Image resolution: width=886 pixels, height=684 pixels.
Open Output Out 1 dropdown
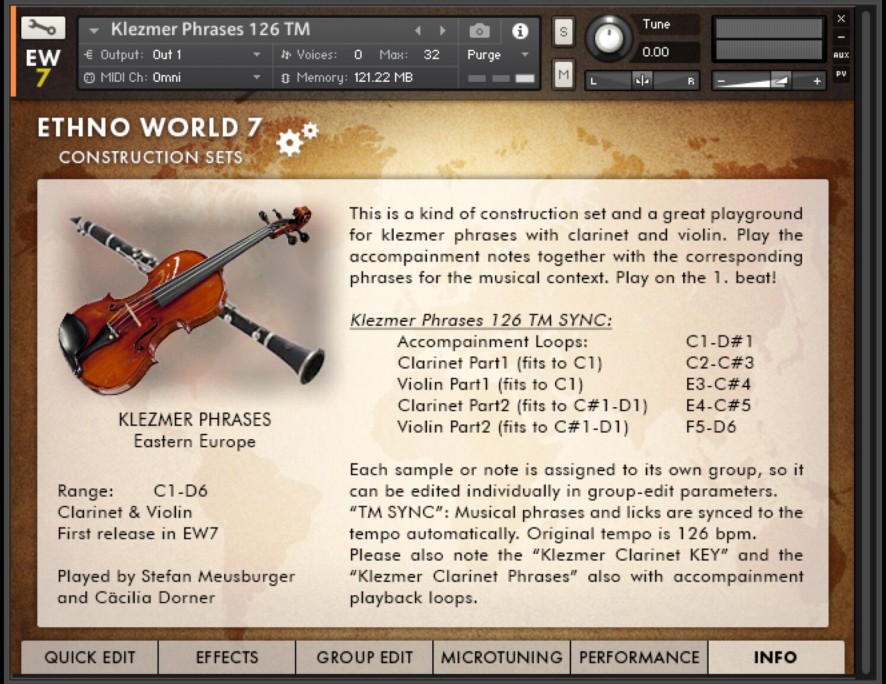(174, 55)
